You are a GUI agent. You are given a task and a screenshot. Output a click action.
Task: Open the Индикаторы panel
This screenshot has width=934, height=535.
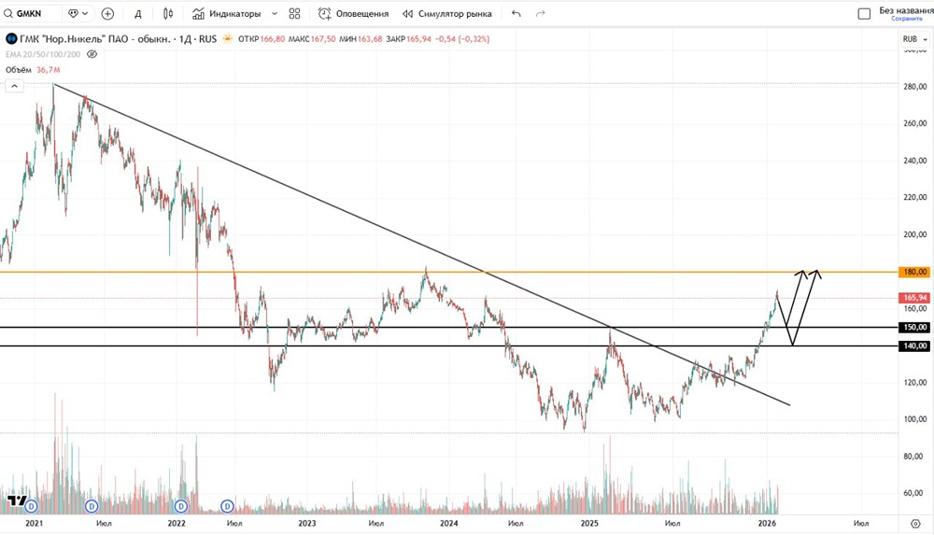pyautogui.click(x=226, y=13)
